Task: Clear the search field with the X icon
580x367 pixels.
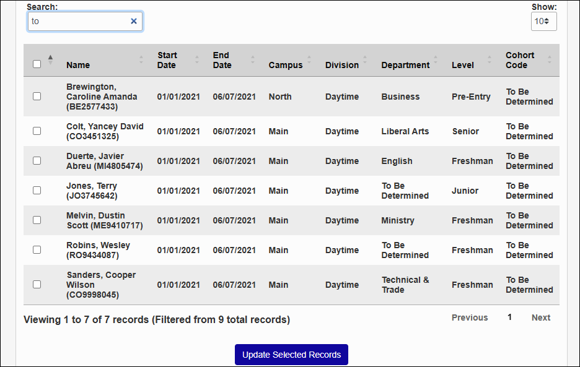Action: click(133, 21)
